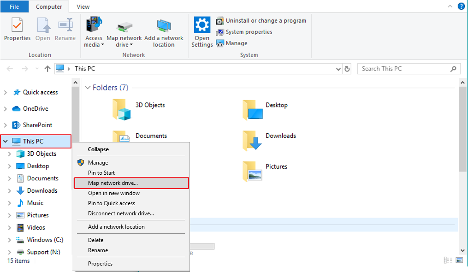
Task: Open the Downloads folder in main pane
Action: pos(252,140)
